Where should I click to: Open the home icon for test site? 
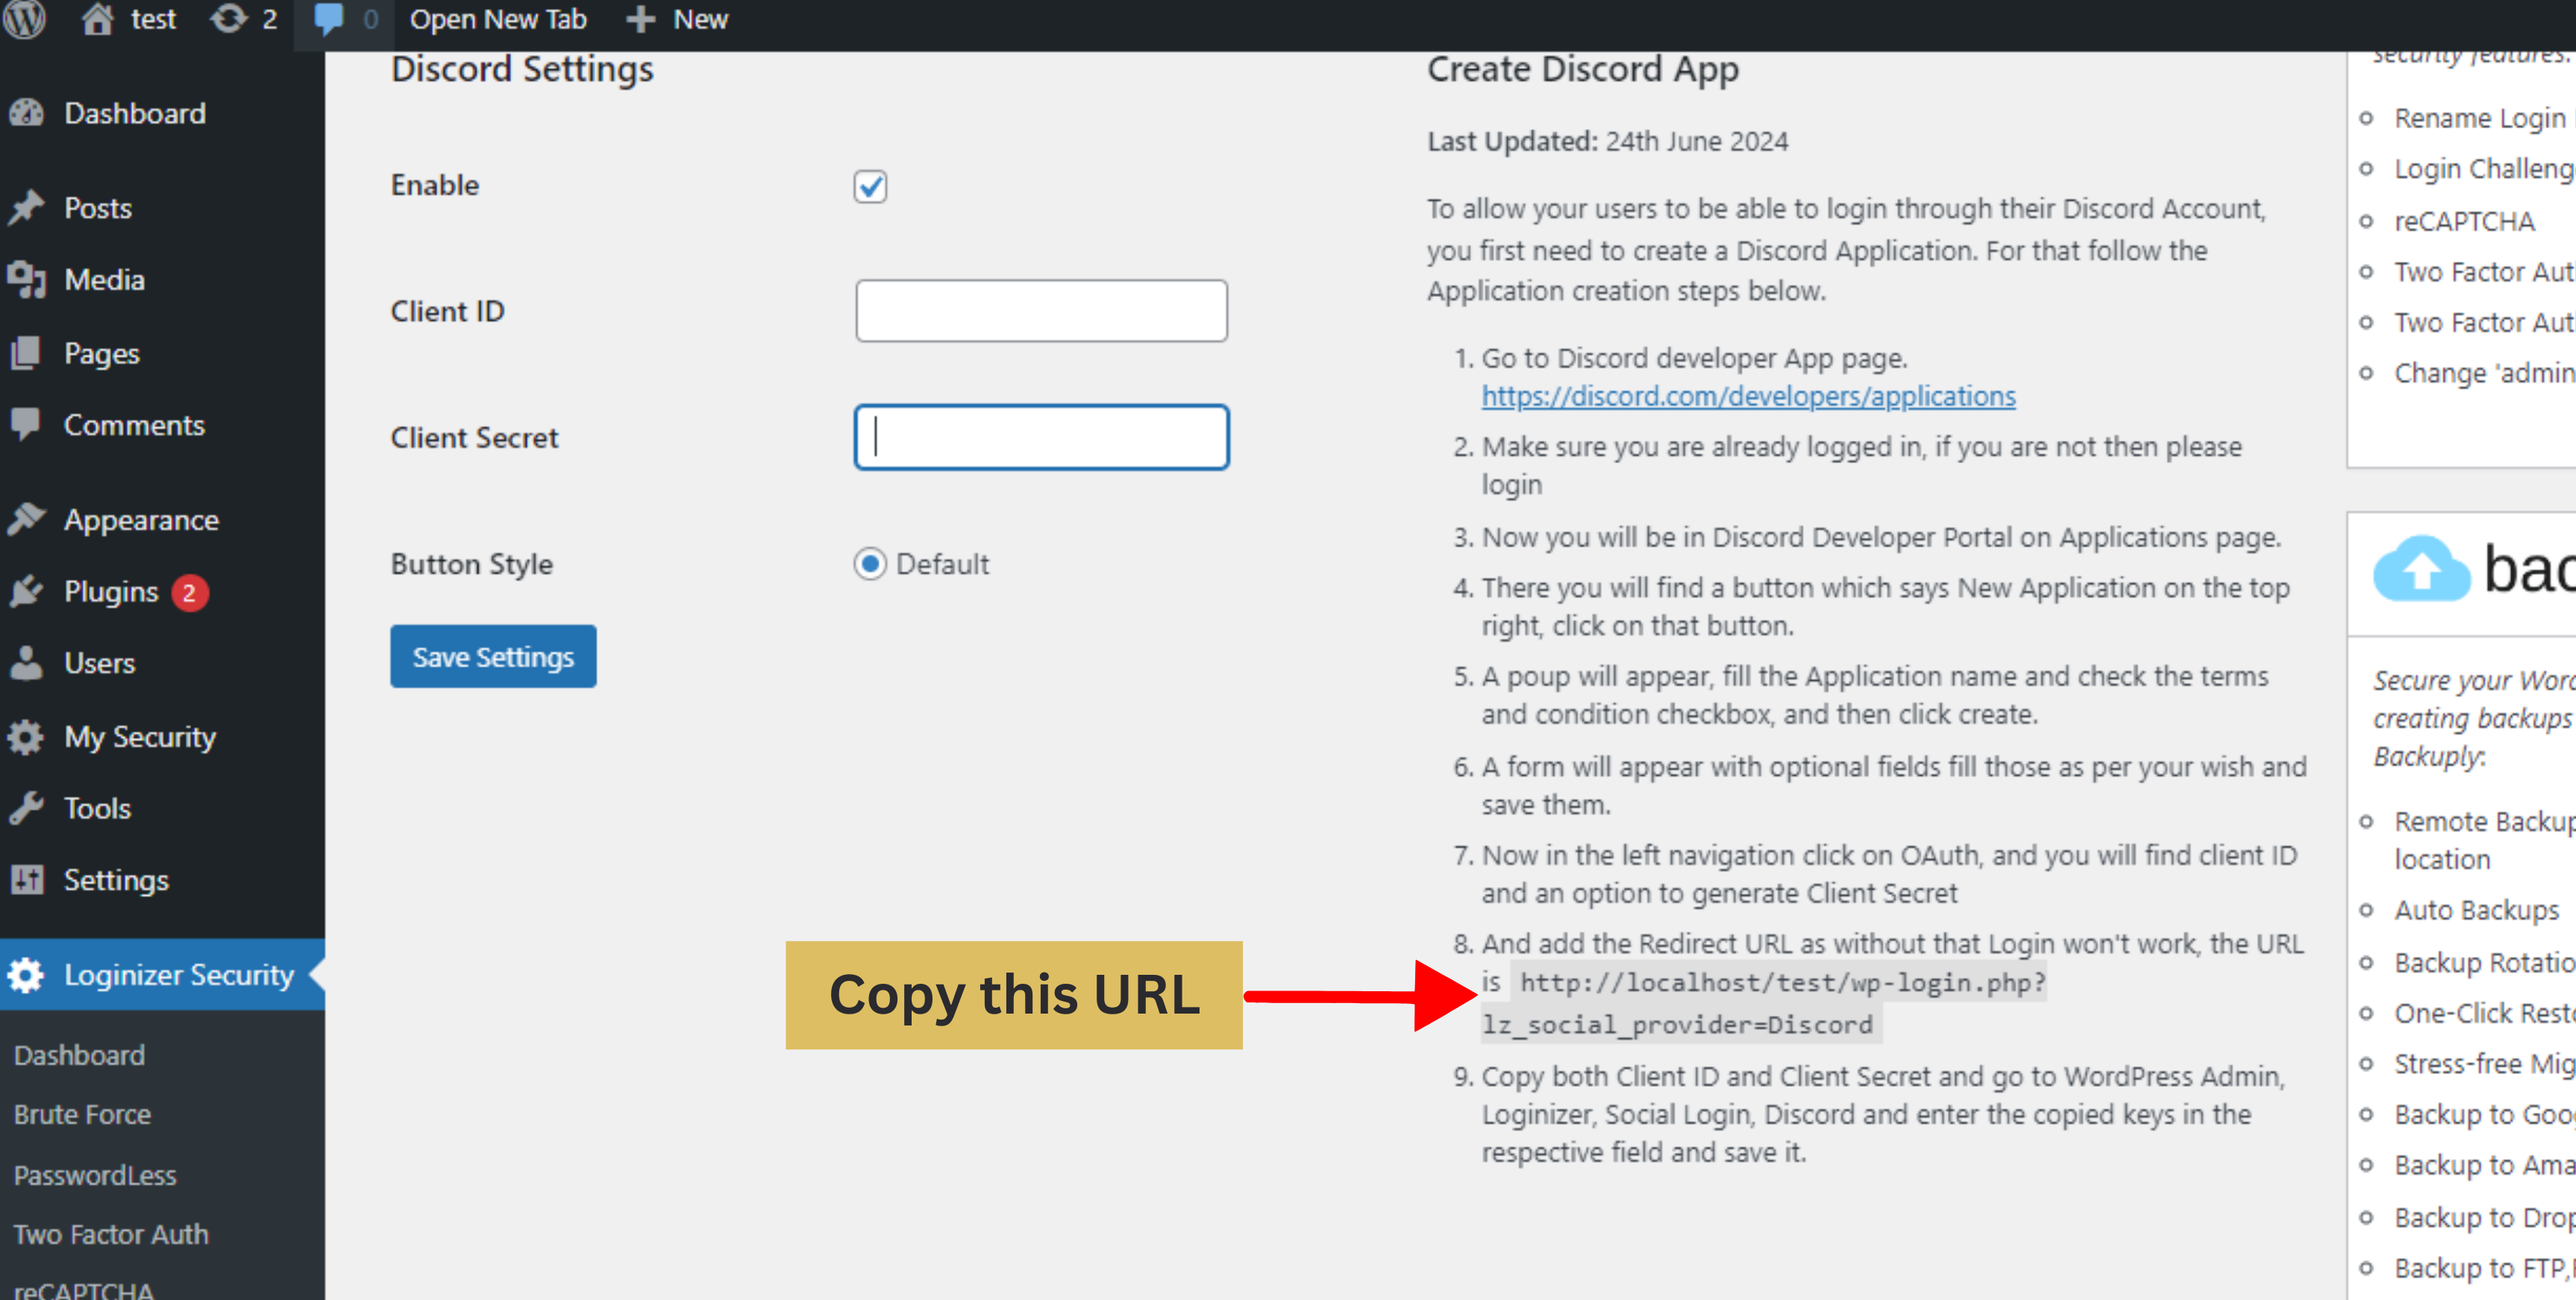pos(97,19)
